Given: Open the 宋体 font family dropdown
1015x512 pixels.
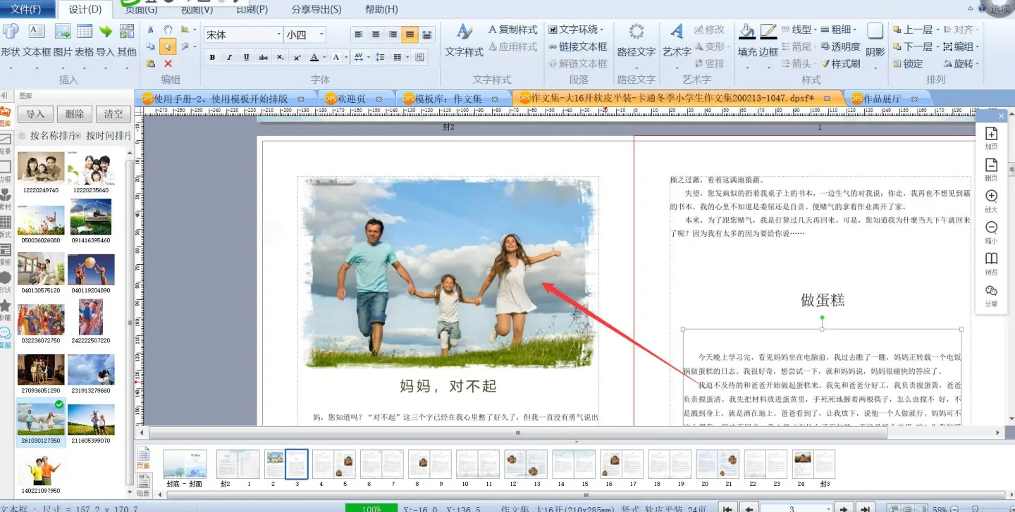Looking at the screenshot, I should (x=279, y=35).
